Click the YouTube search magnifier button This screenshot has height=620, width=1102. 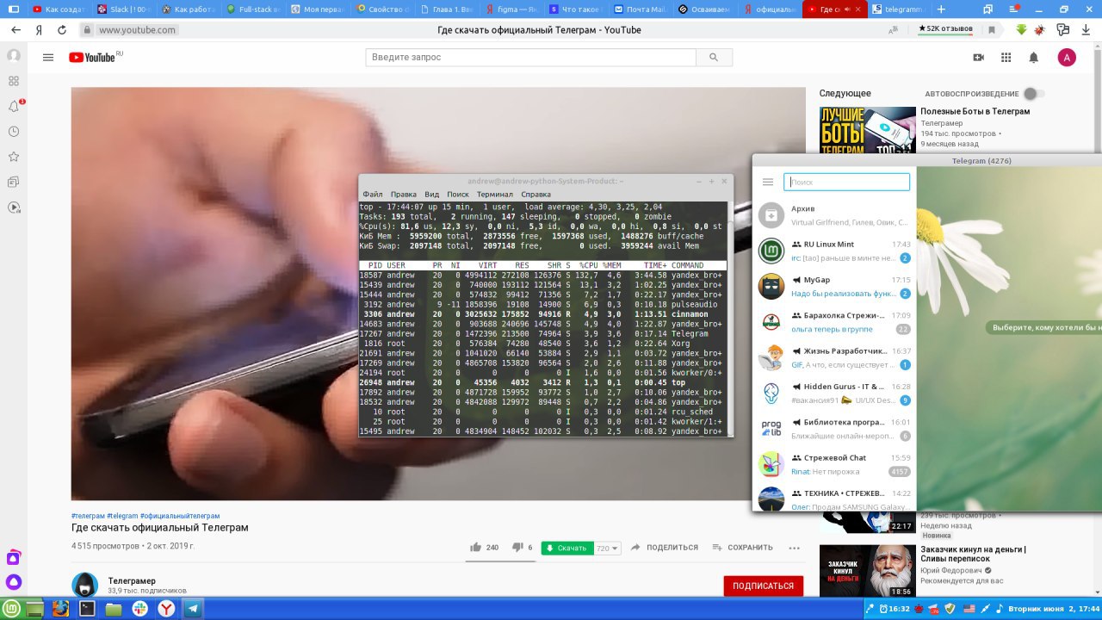[x=714, y=58]
